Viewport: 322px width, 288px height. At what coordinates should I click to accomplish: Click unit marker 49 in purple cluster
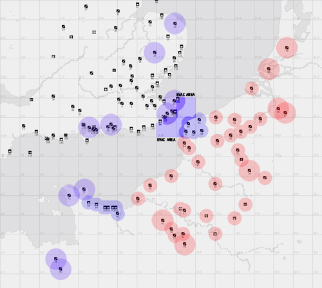click(202, 130)
